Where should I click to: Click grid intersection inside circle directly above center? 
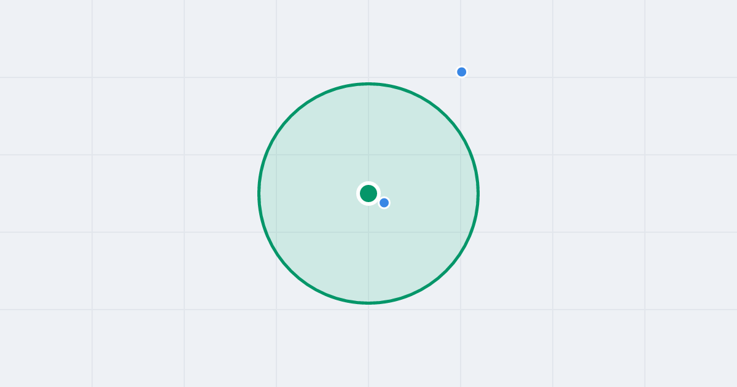coord(368,155)
